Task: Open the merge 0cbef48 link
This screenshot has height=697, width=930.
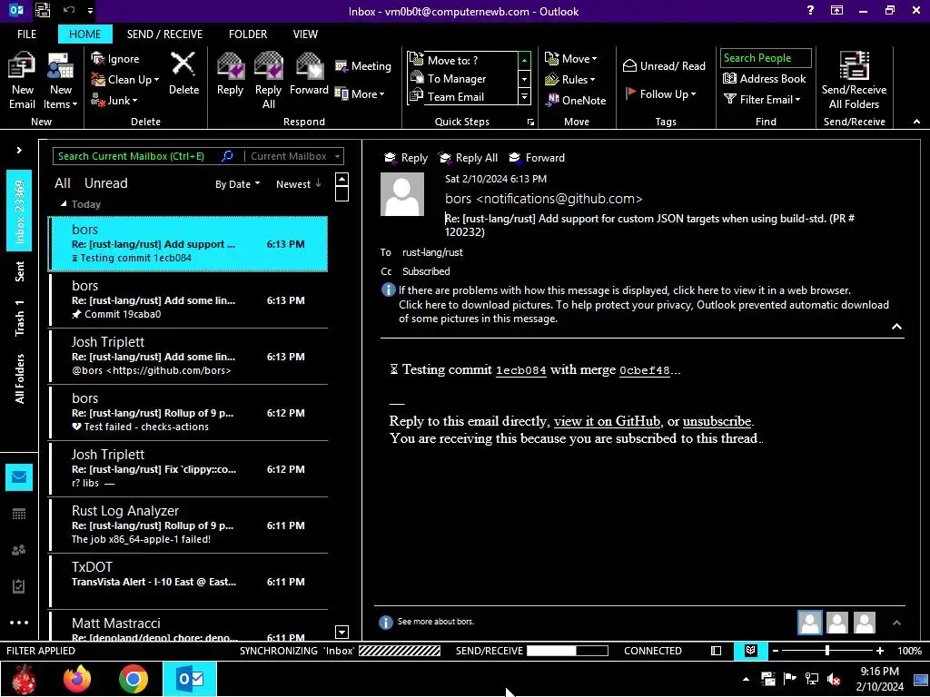Action: [645, 370]
